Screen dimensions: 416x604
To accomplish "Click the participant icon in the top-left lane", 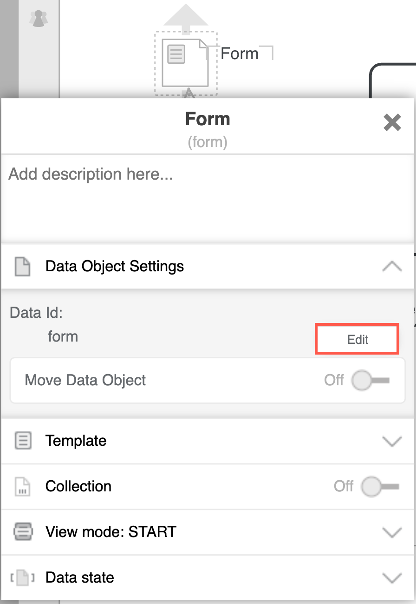I will (x=38, y=18).
